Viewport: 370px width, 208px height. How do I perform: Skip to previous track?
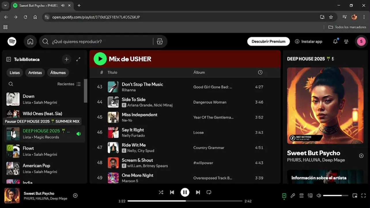point(172,192)
